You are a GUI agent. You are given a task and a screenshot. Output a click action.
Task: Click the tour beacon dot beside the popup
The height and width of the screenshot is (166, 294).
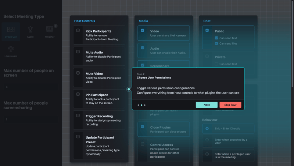click(x=129, y=89)
